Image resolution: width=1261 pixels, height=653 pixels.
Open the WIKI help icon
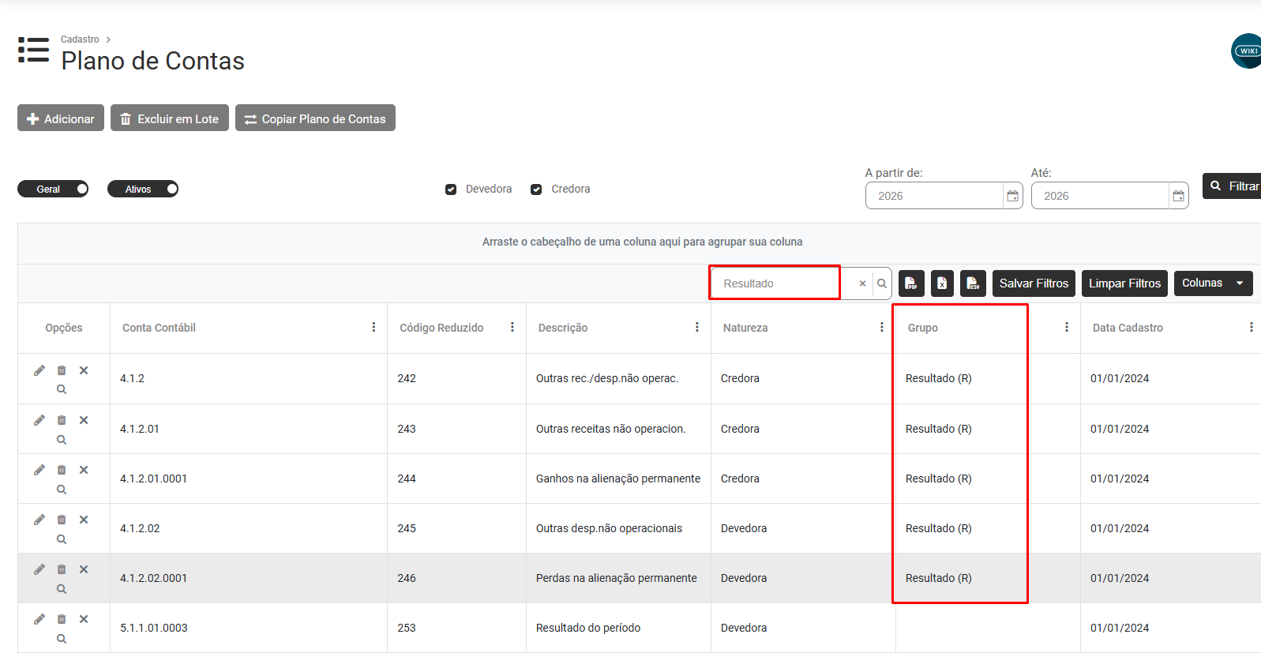click(1248, 51)
